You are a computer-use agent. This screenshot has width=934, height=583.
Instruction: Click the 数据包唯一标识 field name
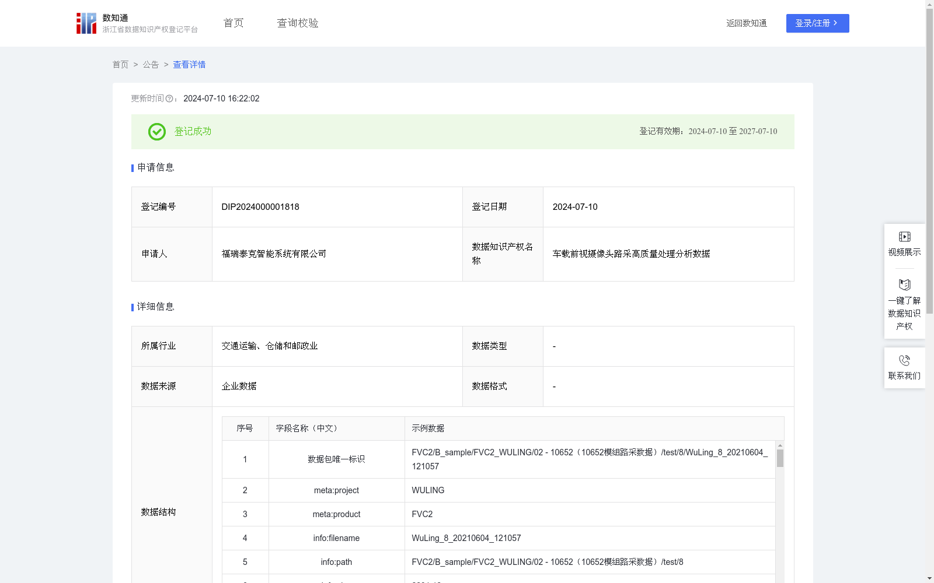pyautogui.click(x=336, y=459)
